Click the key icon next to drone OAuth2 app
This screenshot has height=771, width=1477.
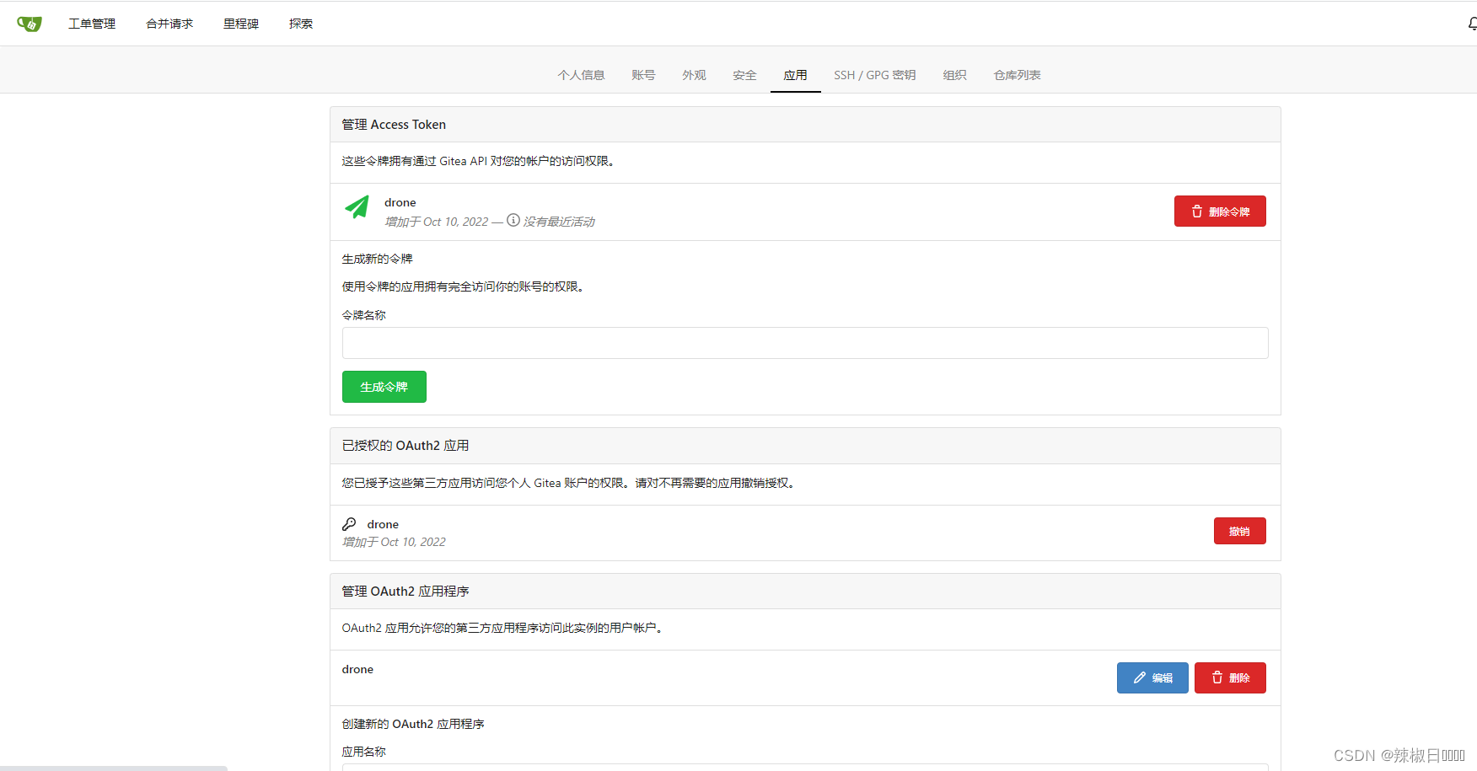(x=349, y=523)
